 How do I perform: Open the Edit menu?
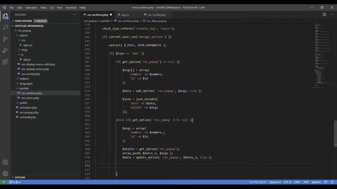(x=19, y=7)
